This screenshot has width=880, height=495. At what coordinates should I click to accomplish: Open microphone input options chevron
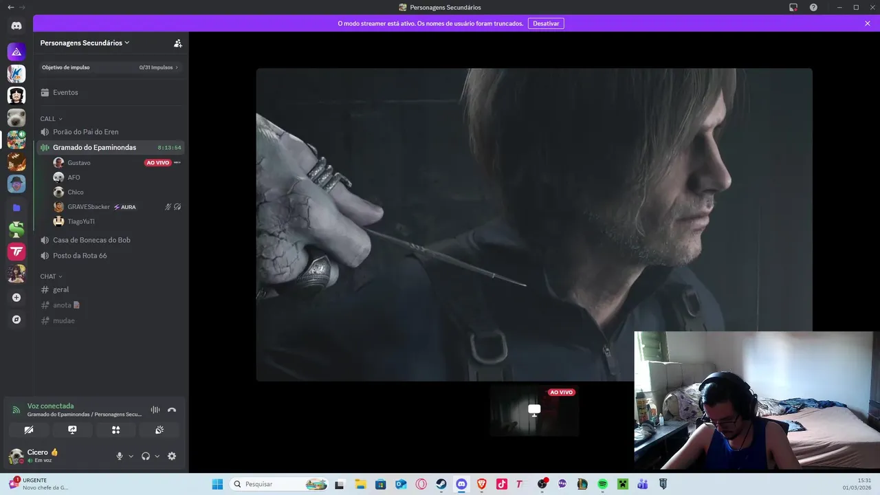[131, 456]
